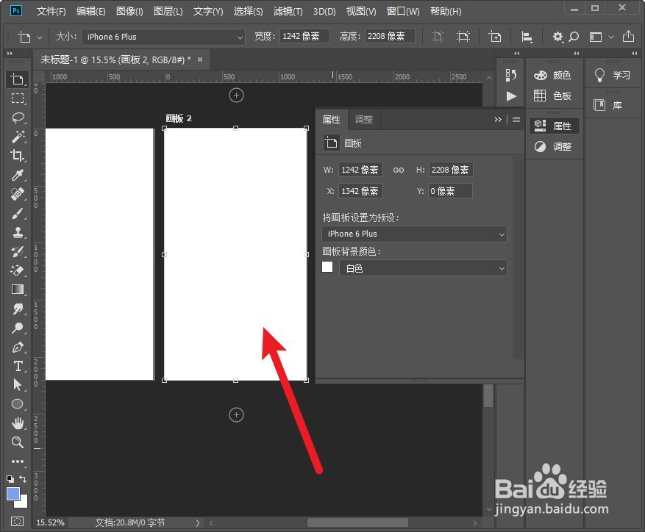The height and width of the screenshot is (532, 645).
Task: Open artboard gear settings
Action: (x=557, y=37)
